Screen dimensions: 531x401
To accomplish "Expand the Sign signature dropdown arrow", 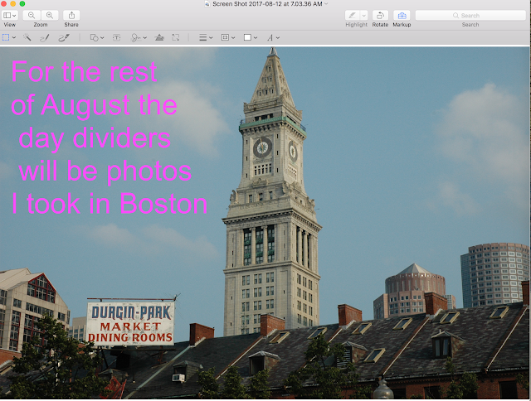I will click(145, 38).
